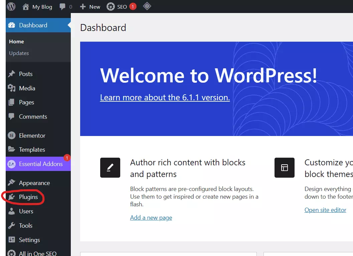
Task: Click the All in One SEO gear icon
Action: [x=11, y=253]
